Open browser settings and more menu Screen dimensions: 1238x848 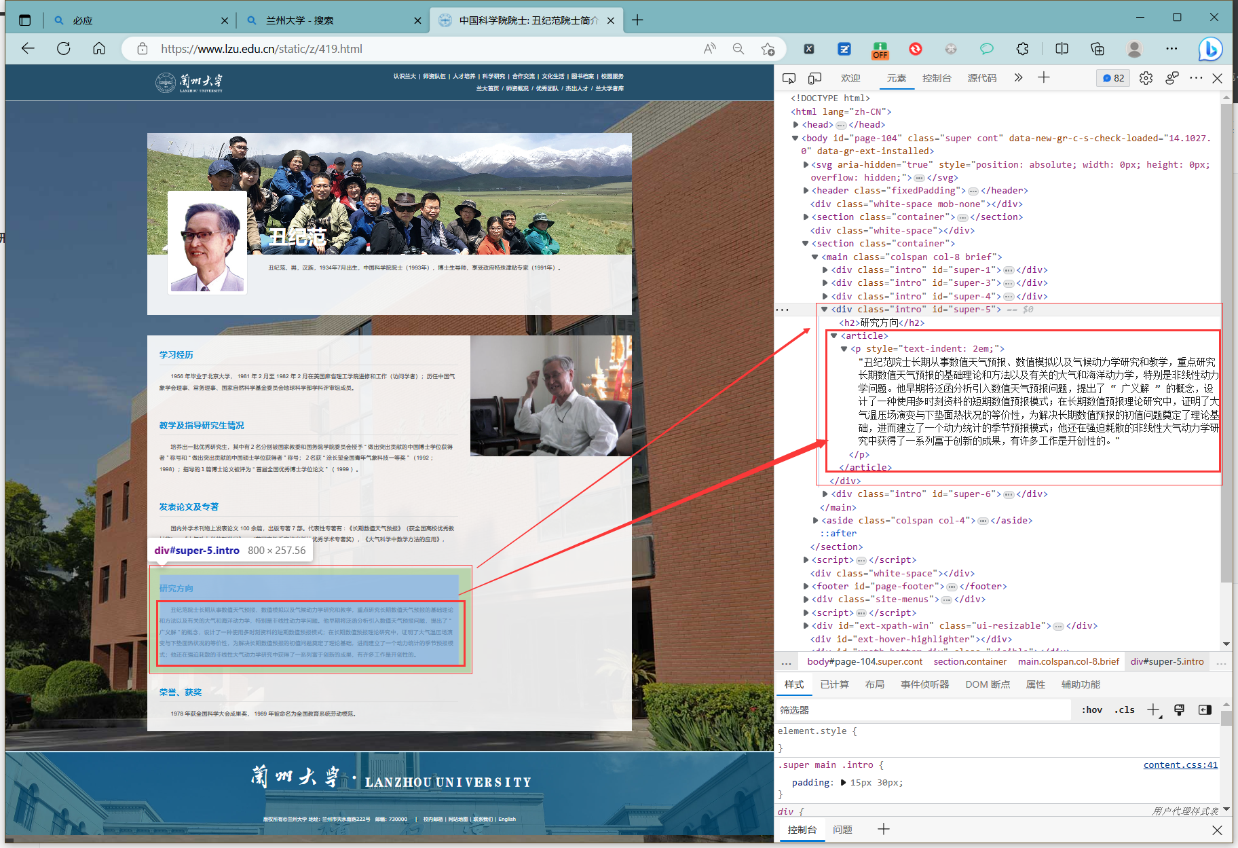point(1171,48)
